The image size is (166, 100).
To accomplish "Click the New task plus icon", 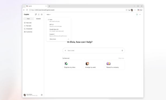I will tap(25, 23).
